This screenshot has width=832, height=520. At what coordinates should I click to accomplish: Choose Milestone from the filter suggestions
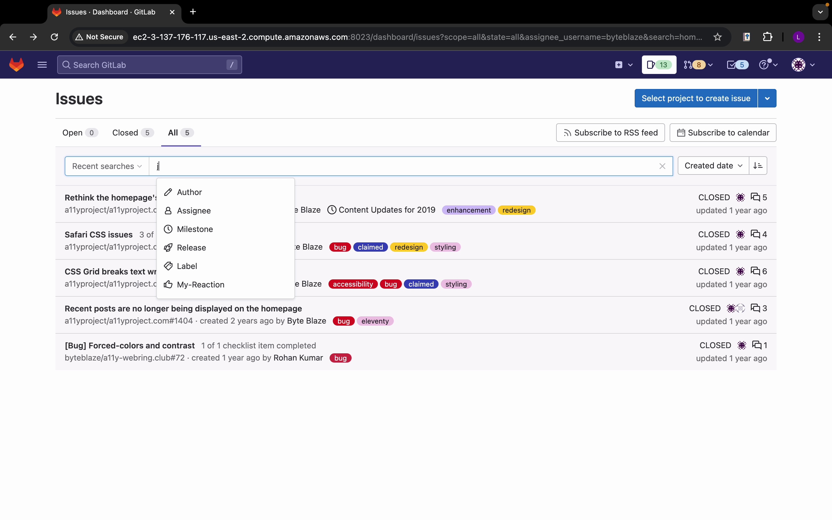(195, 229)
